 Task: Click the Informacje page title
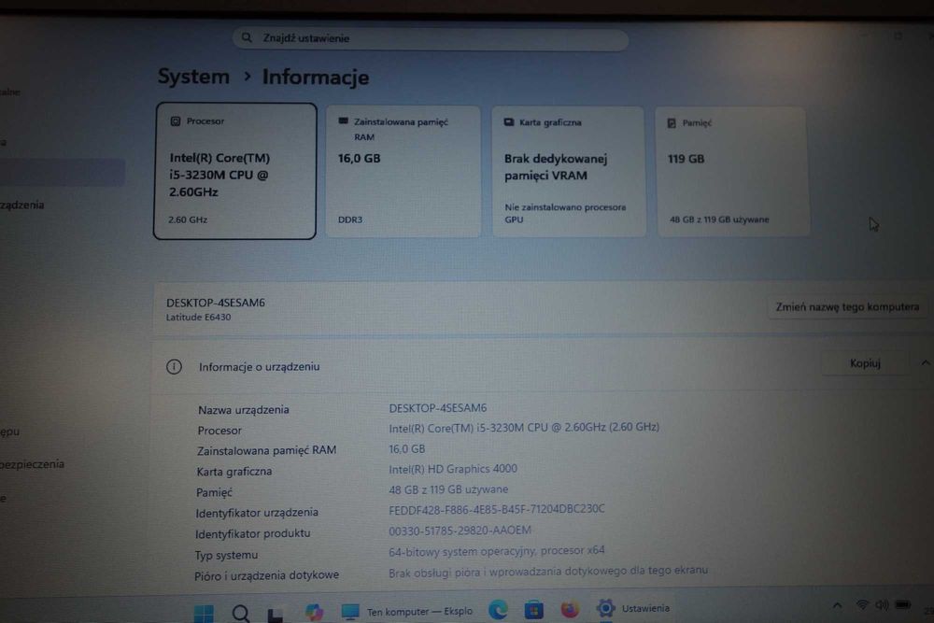[x=315, y=78]
